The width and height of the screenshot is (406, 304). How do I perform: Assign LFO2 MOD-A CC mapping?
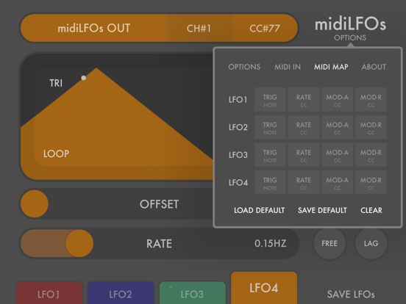pos(338,127)
